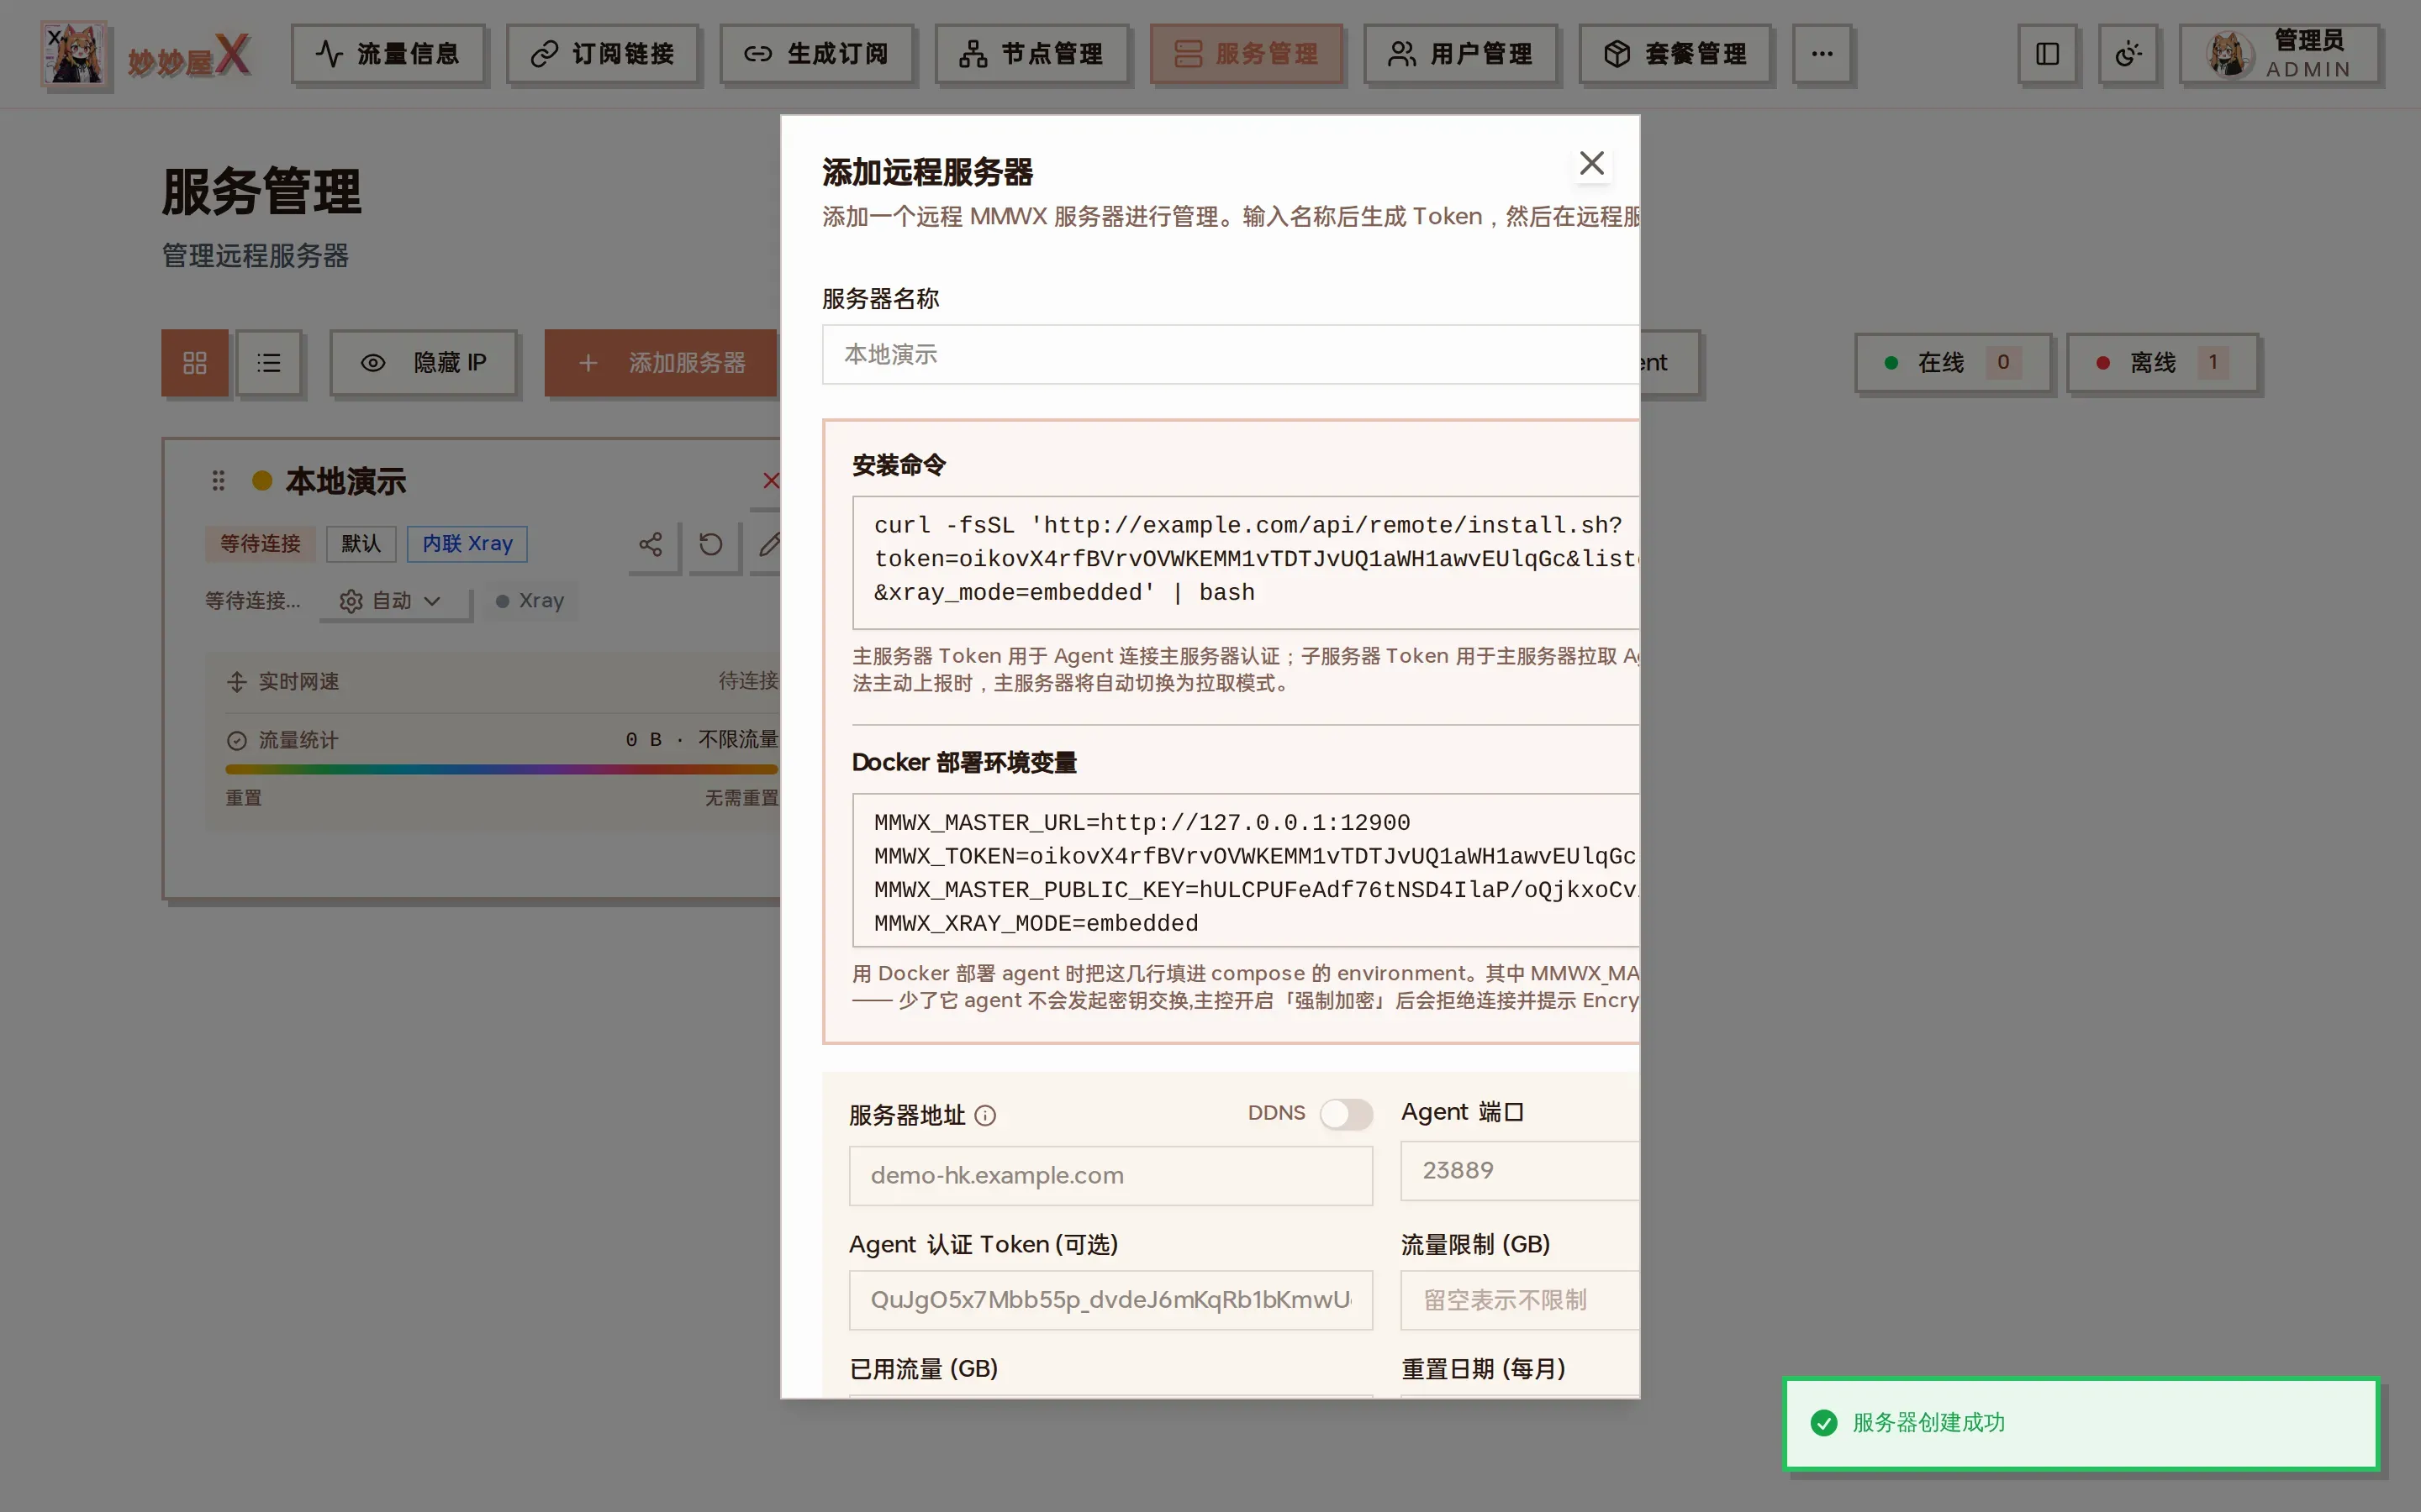Open the 节点管理 tab
The image size is (2421, 1512).
[1031, 53]
